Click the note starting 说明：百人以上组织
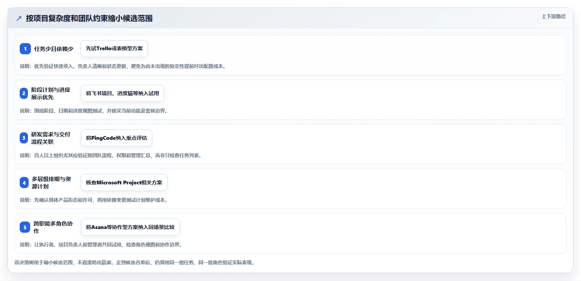 (x=111, y=155)
